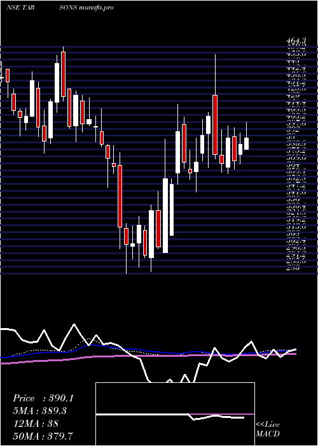
Task: Click the '50MA : 379.7' value
Action: click(43, 436)
